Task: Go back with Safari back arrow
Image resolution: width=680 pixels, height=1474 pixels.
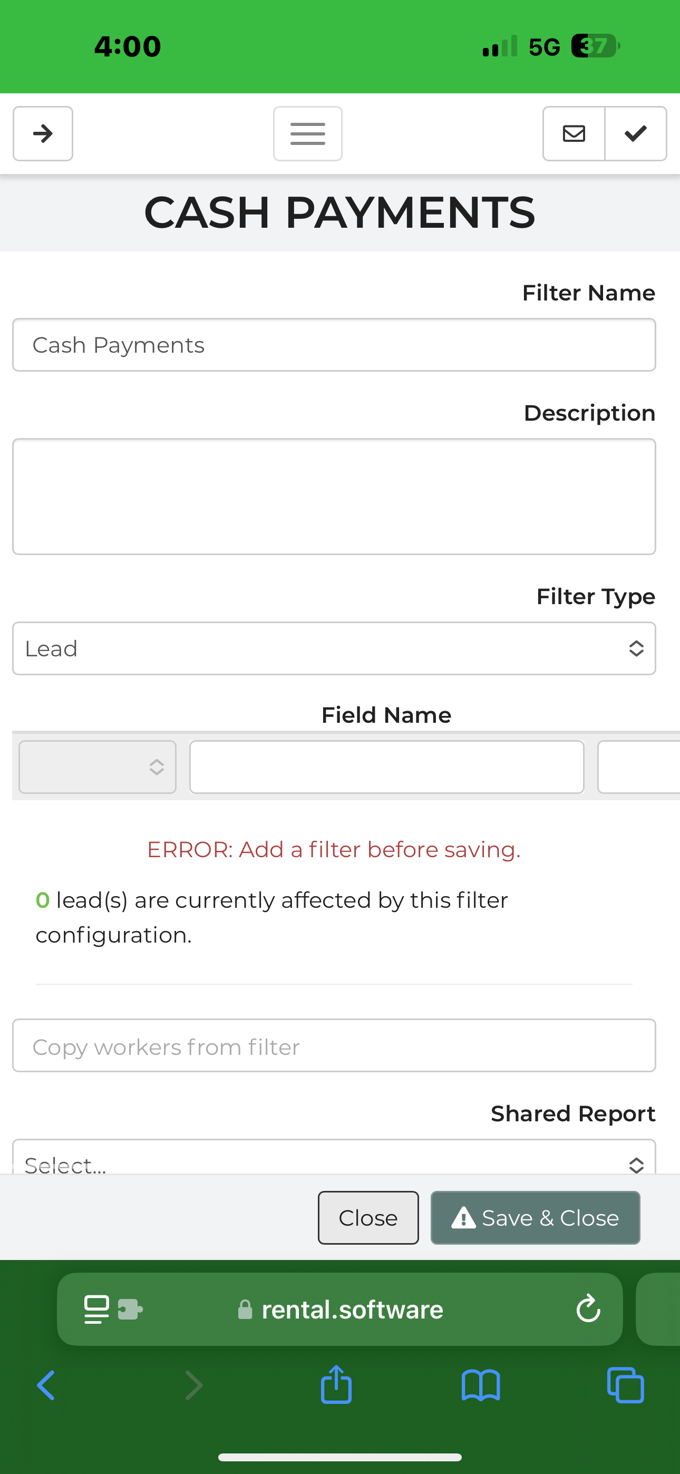Action: pos(46,1385)
